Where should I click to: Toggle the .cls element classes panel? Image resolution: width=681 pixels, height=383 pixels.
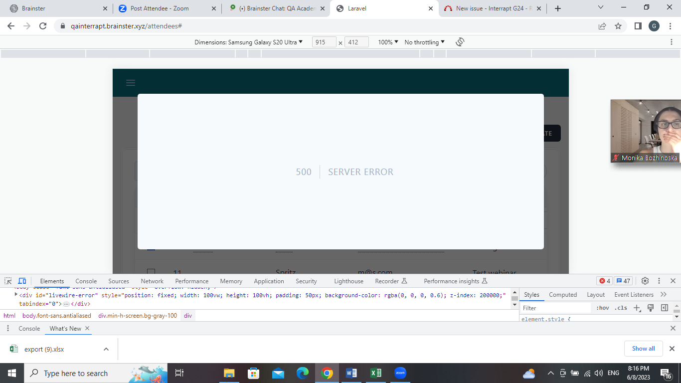pos(621,308)
